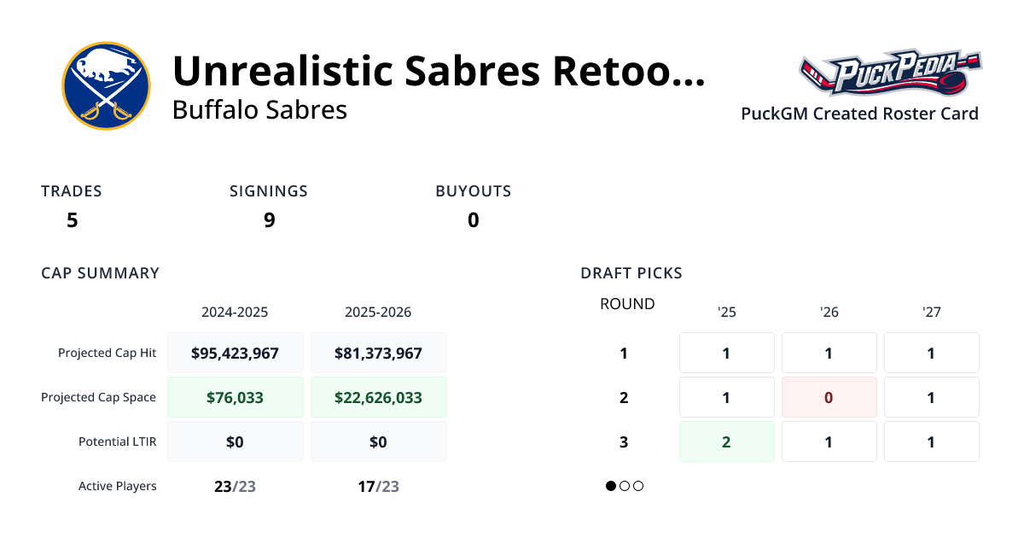The image size is (1024, 538).
Task: Click the Unrealistic Sabres Retool title
Action: pos(439,71)
